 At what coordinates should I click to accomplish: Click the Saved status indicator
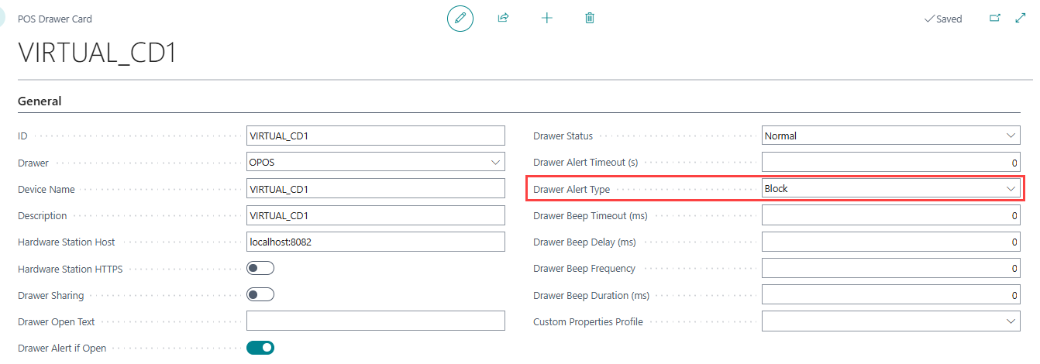pos(943,19)
